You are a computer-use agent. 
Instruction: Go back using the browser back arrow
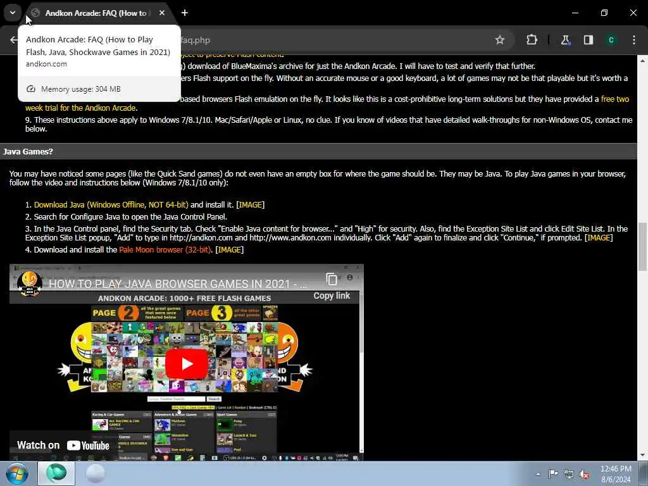[x=13, y=40]
